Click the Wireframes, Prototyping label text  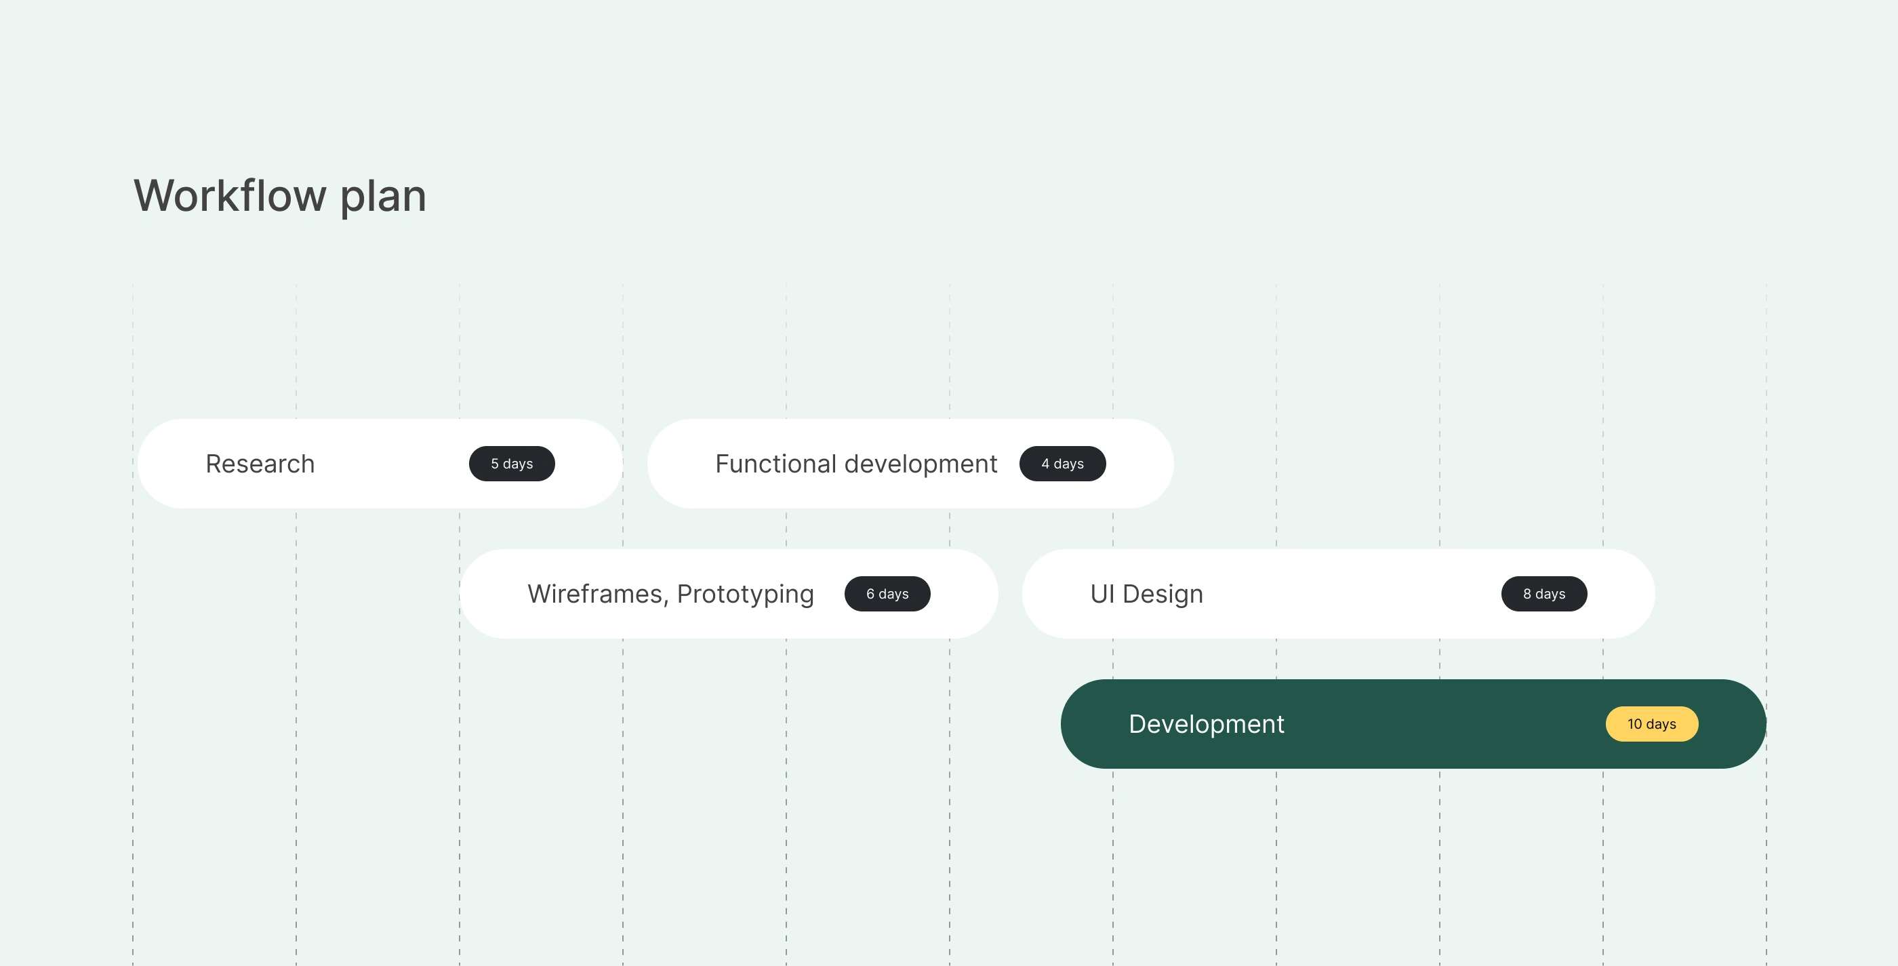coord(670,594)
